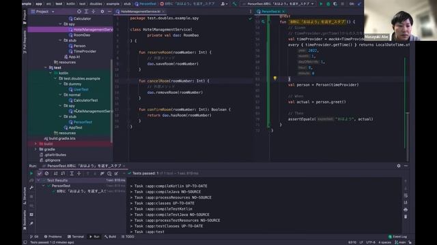The image size is (437, 245).
Task: Select TimeProvider in the project tree
Action: coord(83,52)
